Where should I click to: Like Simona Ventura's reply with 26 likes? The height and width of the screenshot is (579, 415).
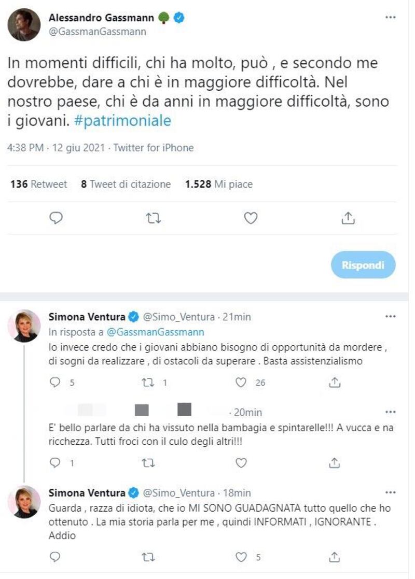pos(241,382)
